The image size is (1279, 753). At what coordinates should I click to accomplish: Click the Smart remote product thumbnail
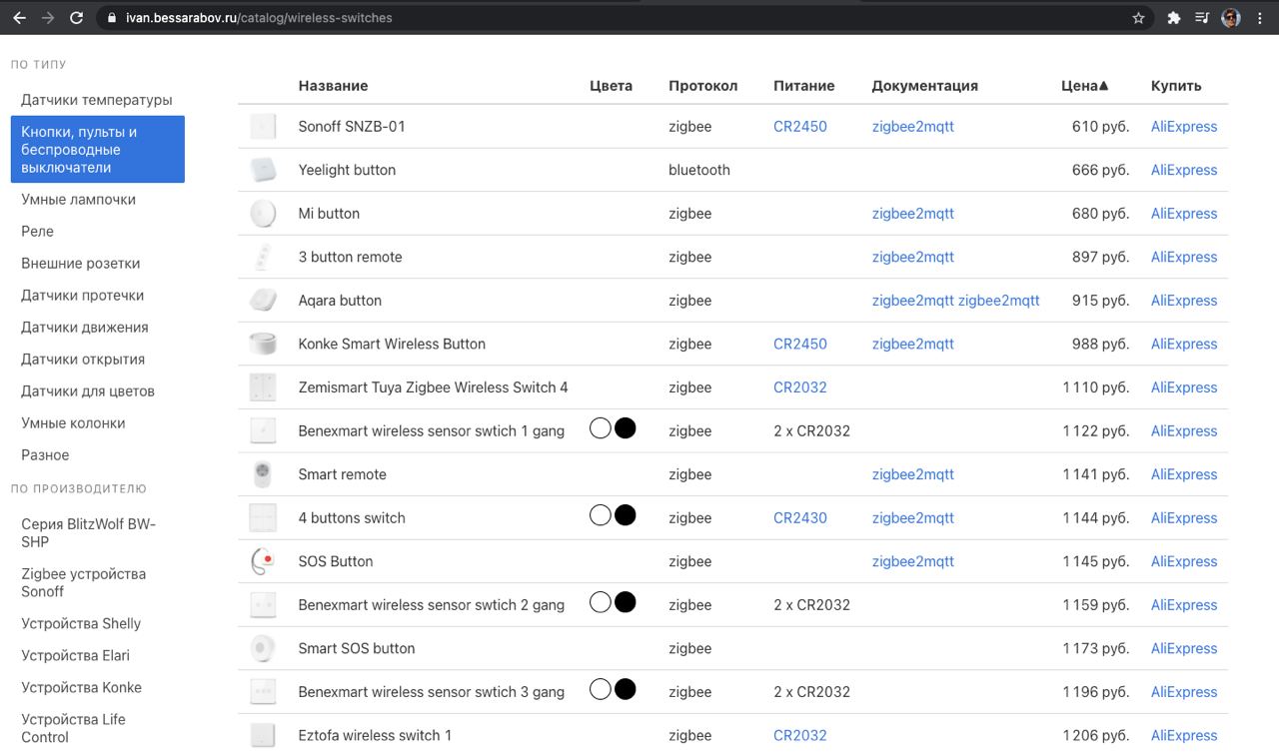(x=263, y=474)
